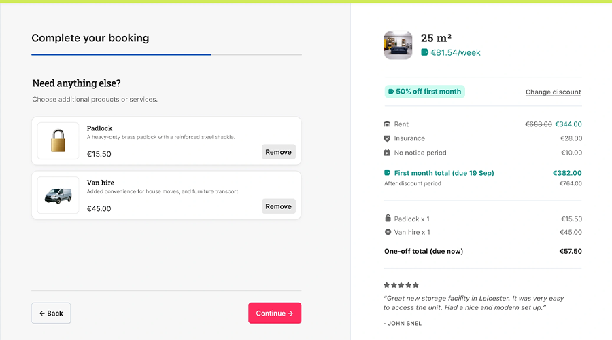The image size is (612, 340).
Task: Click the booking progress bar
Action: pyautogui.click(x=167, y=54)
